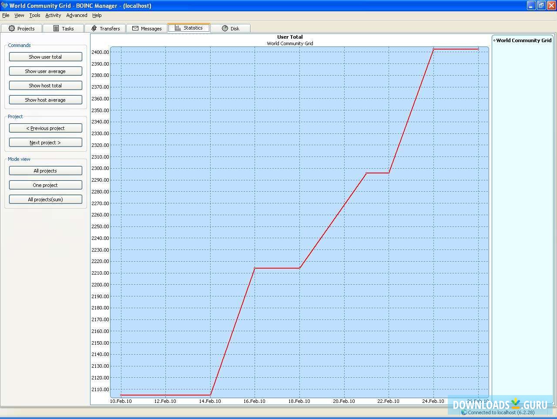Screen dimensions: 557x419
Task: Open the Advanced menu
Action: (x=77, y=15)
